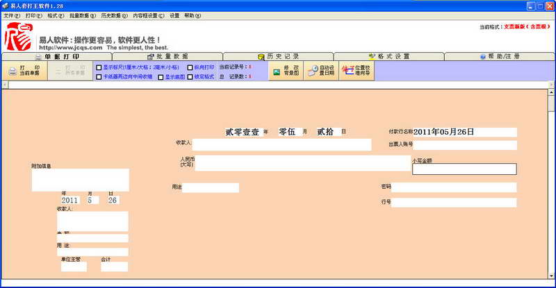Switch to the 单据打印 tab

57,57
